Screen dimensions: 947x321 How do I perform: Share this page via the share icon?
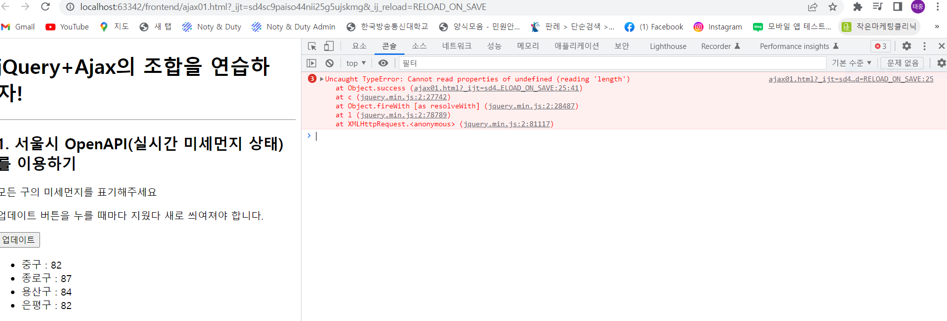tap(813, 7)
